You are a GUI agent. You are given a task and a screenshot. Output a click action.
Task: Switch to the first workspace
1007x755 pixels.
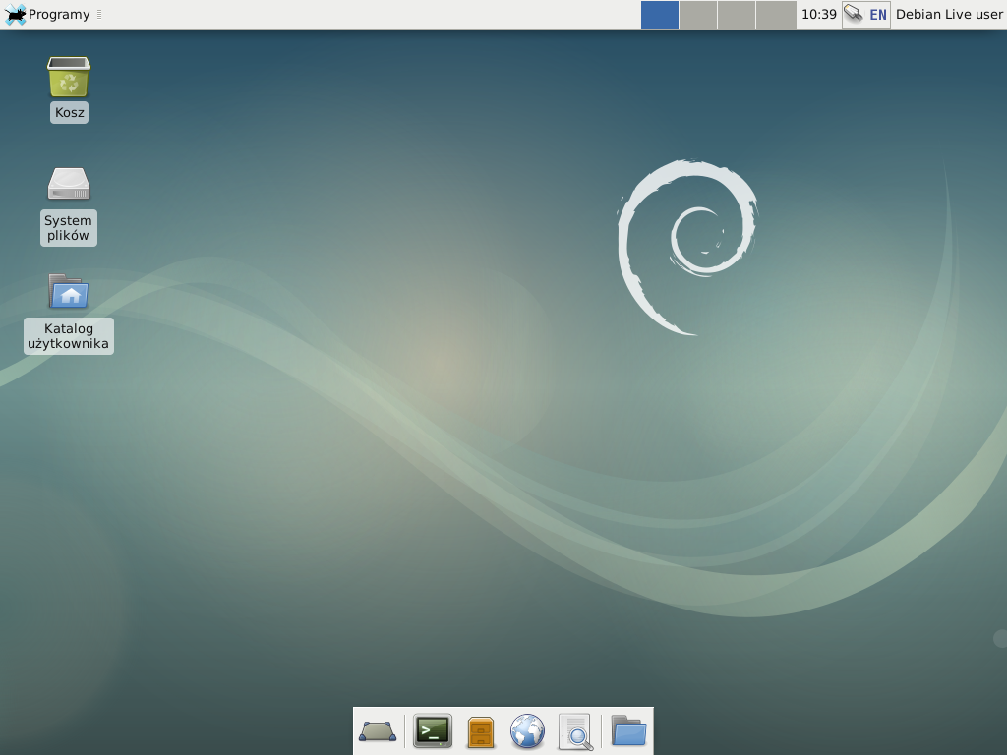[660, 15]
